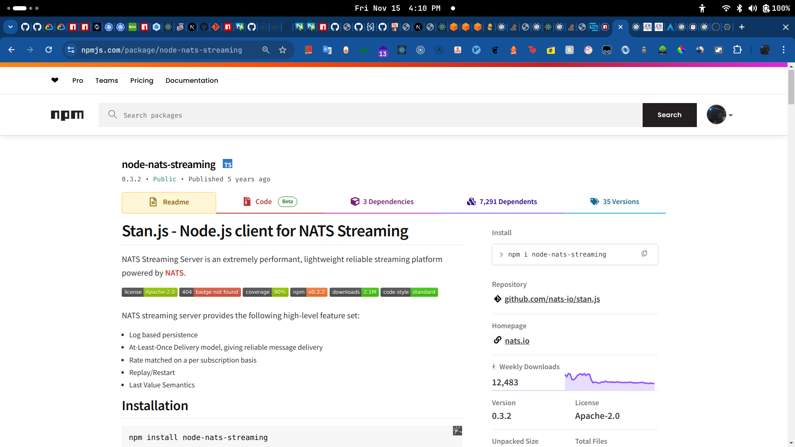795x447 pixels.
Task: Follow the red NATS link
Action: pyautogui.click(x=174, y=273)
